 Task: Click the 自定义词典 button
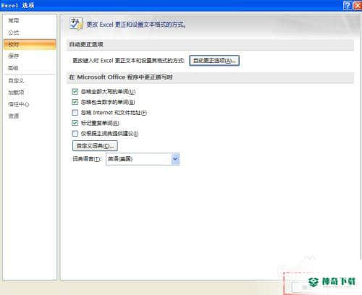[x=95, y=146]
